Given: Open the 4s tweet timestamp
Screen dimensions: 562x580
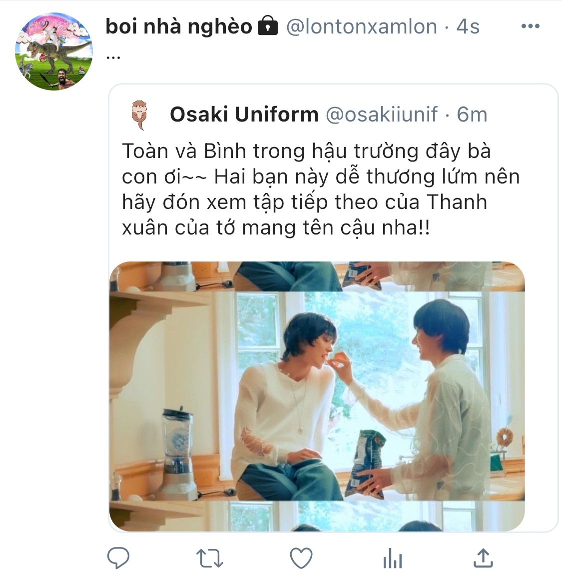Looking at the screenshot, I should (x=468, y=26).
